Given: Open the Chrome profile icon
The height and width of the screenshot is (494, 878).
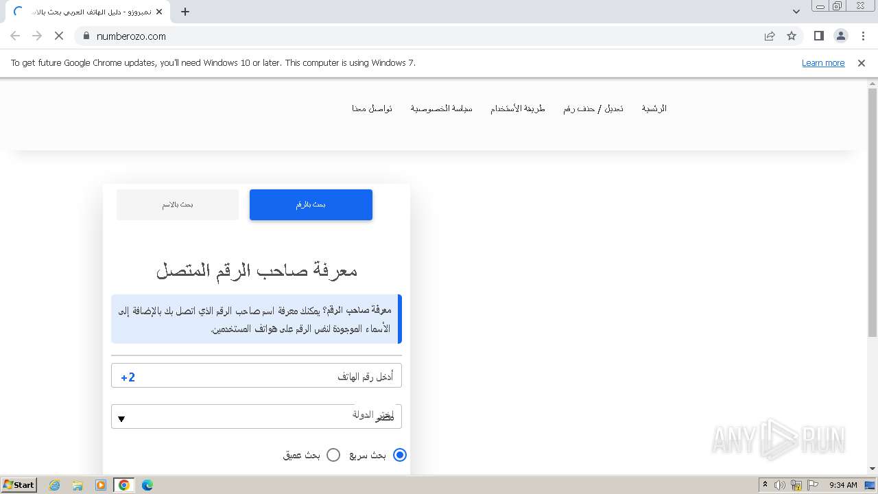Looking at the screenshot, I should coord(840,36).
